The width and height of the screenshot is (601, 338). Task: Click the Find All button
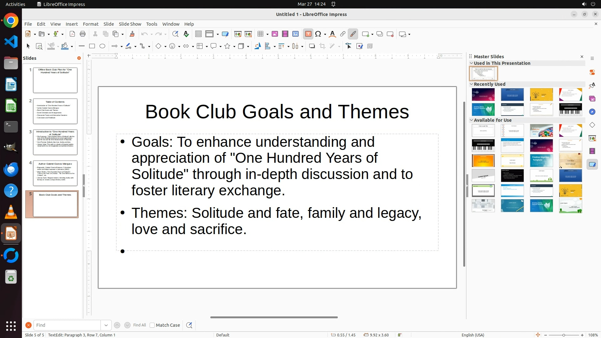[140, 325]
